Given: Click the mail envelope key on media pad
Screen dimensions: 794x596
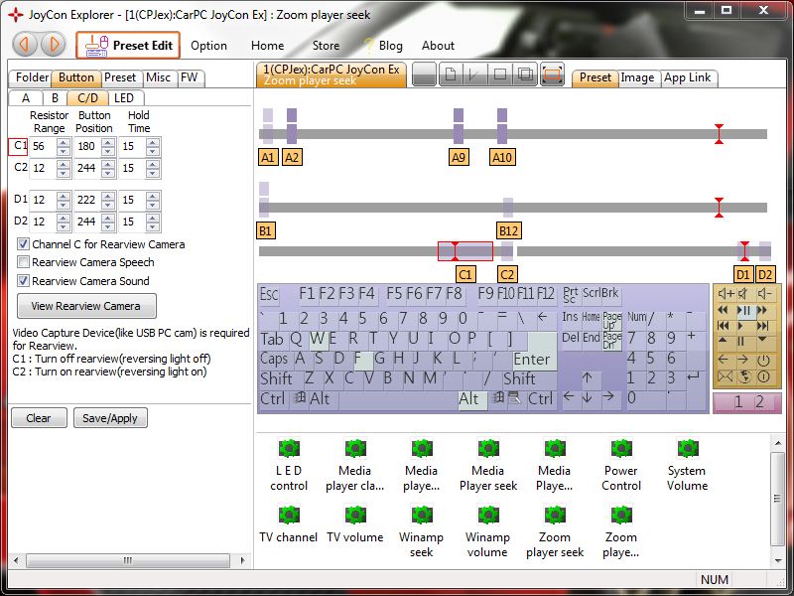Looking at the screenshot, I should point(725,376).
